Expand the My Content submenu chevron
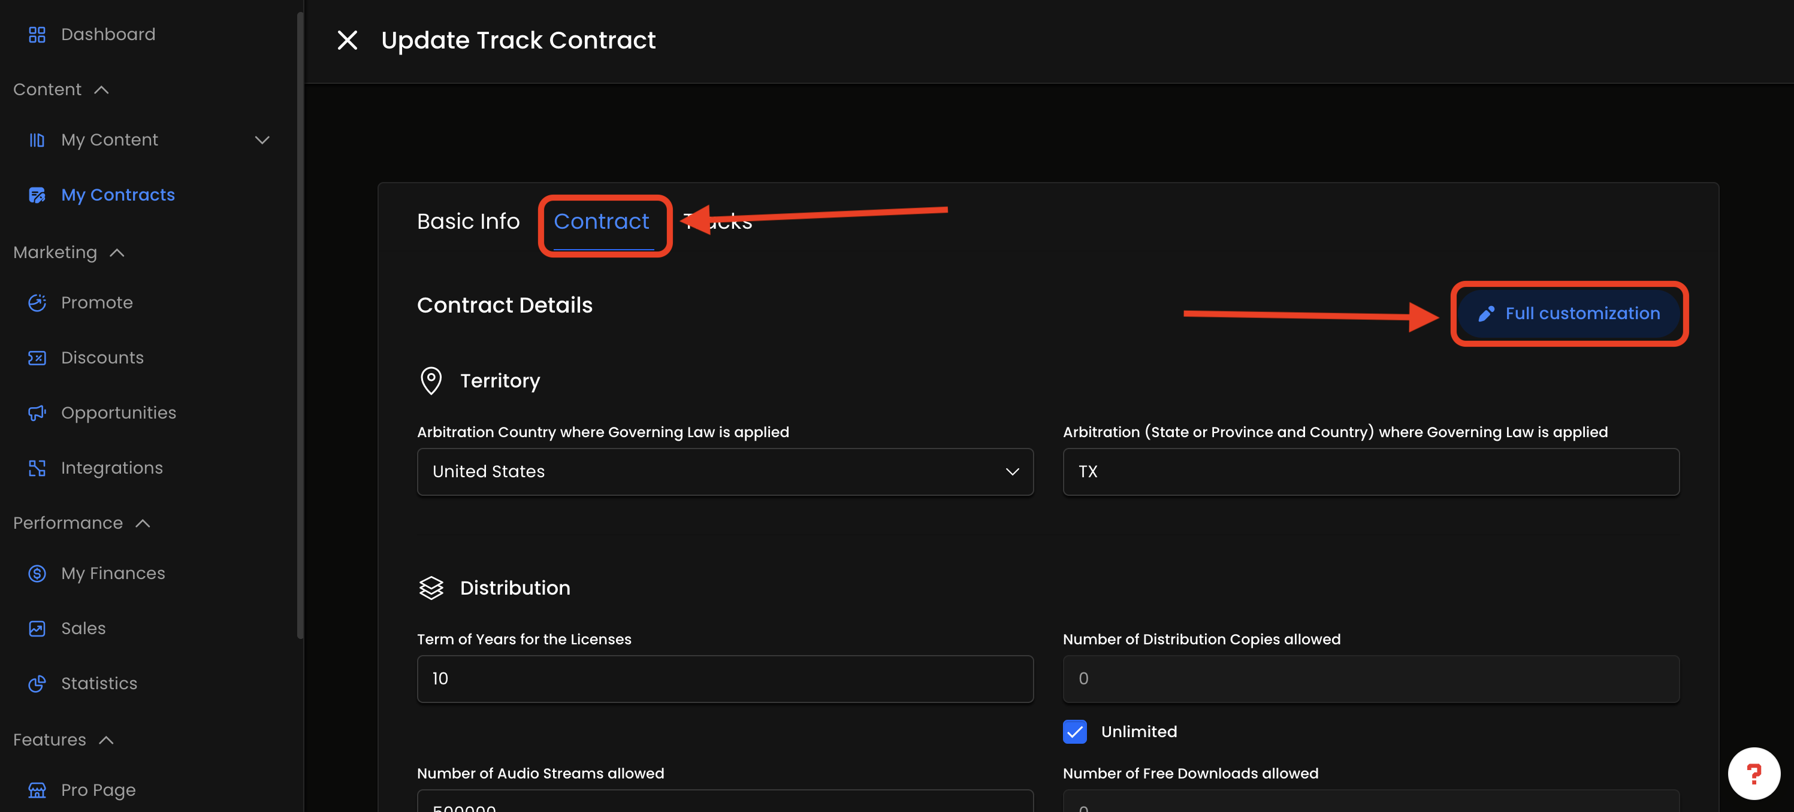 (x=262, y=140)
